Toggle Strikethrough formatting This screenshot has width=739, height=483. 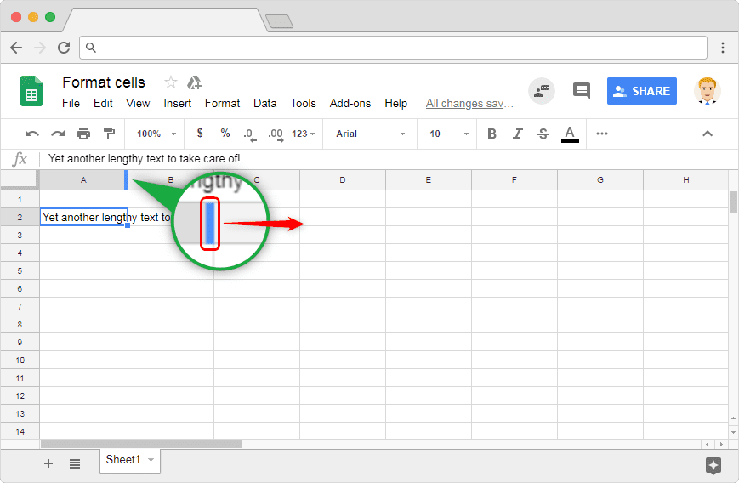click(543, 134)
